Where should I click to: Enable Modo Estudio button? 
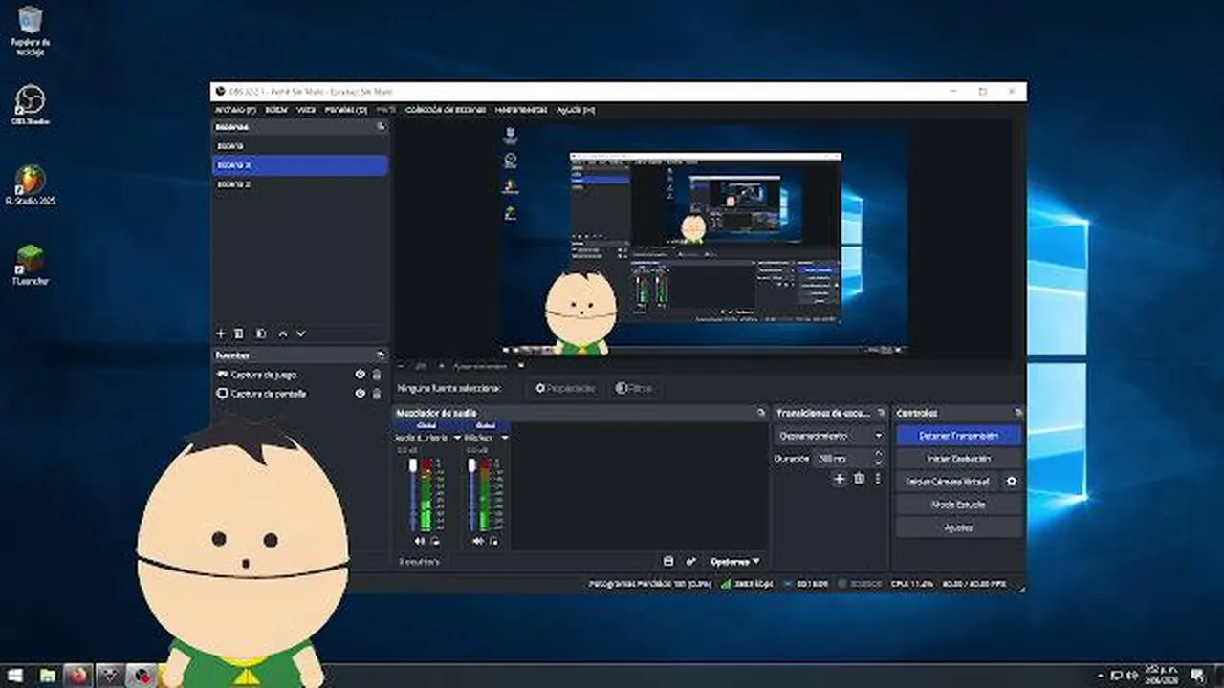958,505
